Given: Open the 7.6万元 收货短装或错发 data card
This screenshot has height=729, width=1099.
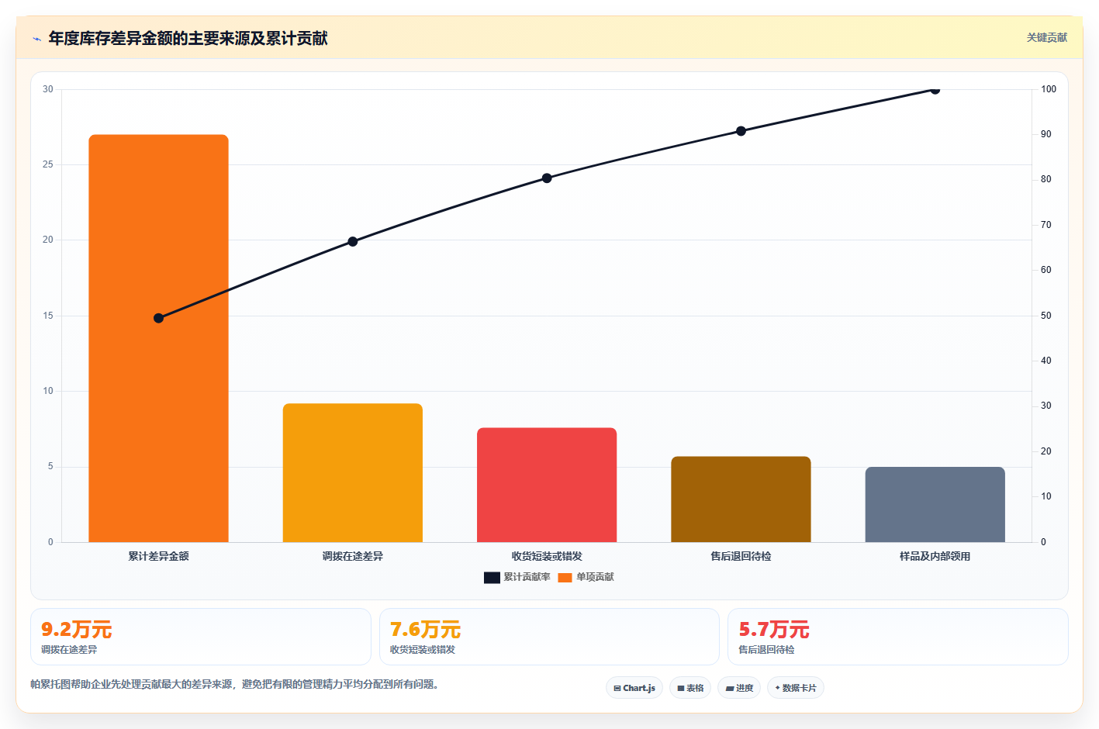Looking at the screenshot, I should [549, 637].
